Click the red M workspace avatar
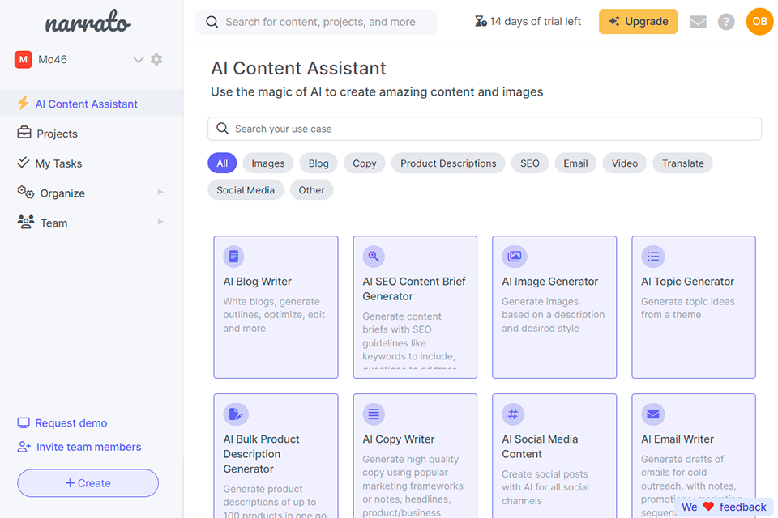This screenshot has width=778, height=518. [24, 59]
